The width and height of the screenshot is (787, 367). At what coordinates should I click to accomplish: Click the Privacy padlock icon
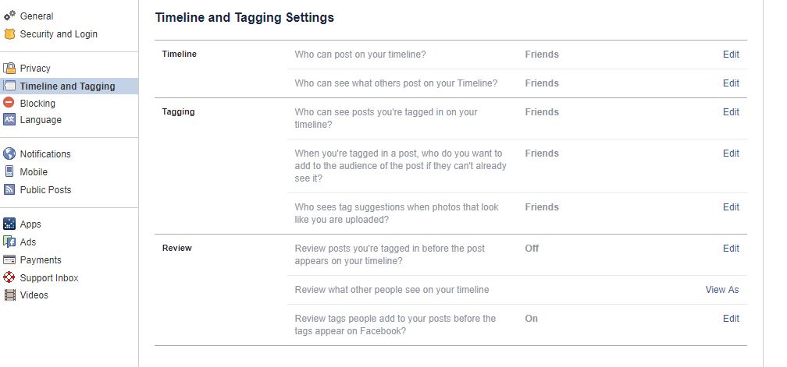tap(9, 68)
